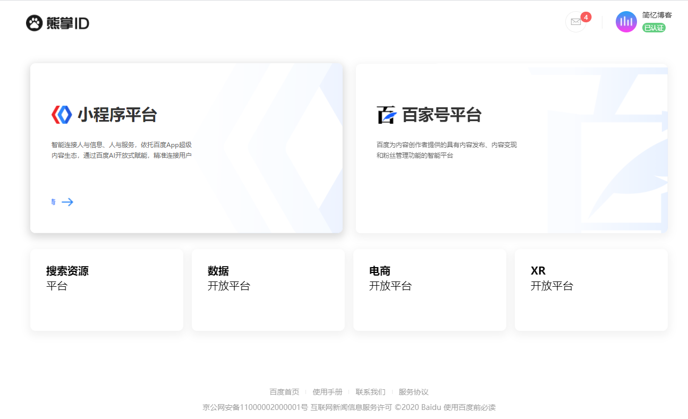Click the blue arrow in 小程序平台 card

(67, 202)
